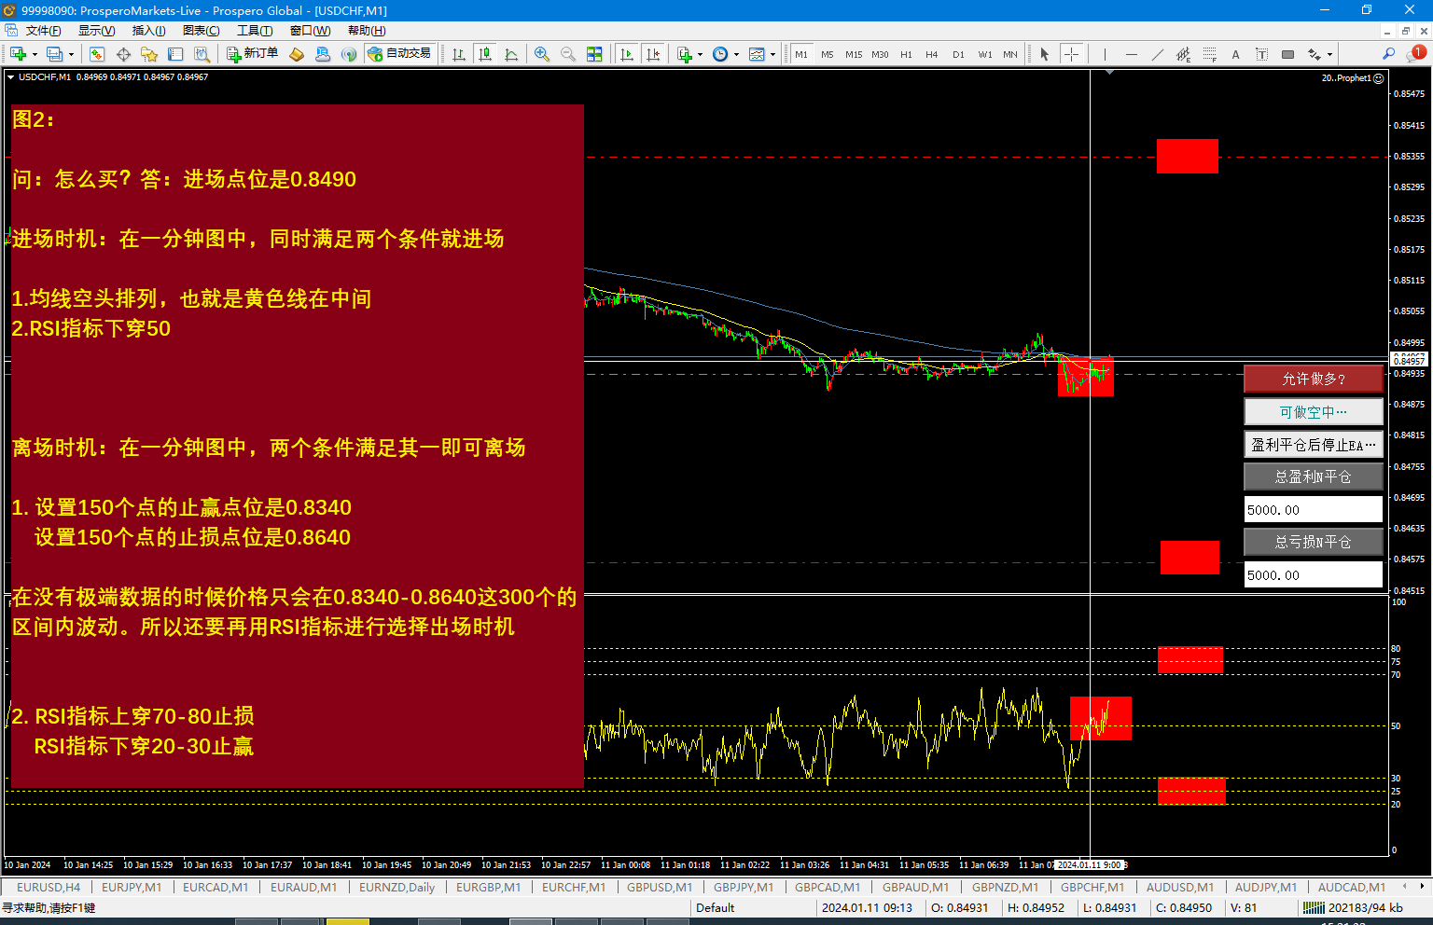Image resolution: width=1433 pixels, height=925 pixels.
Task: Select the Fibonacci retracement tool
Action: [x=1209, y=54]
